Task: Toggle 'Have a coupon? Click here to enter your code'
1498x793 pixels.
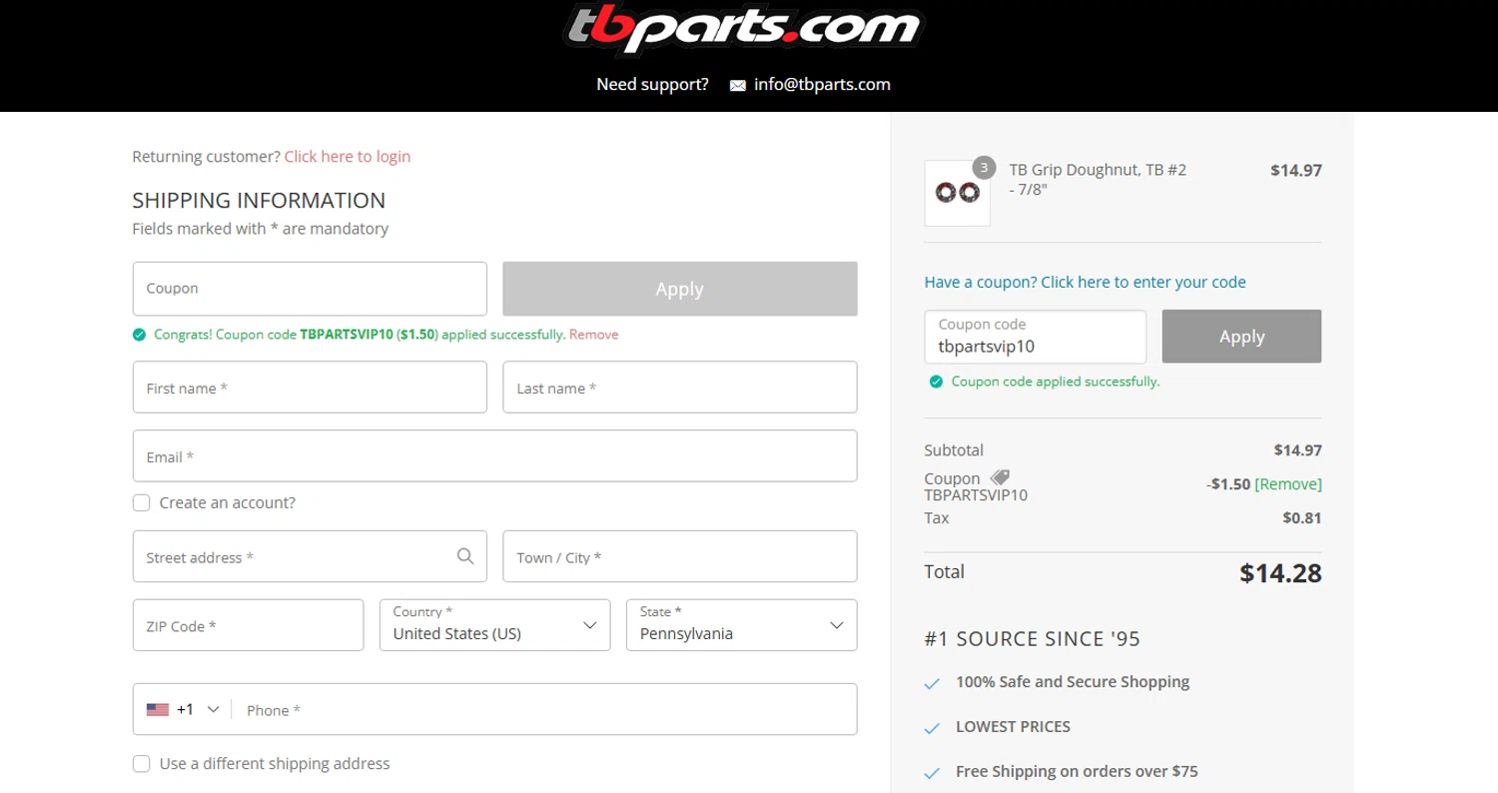Action: pyautogui.click(x=1085, y=282)
